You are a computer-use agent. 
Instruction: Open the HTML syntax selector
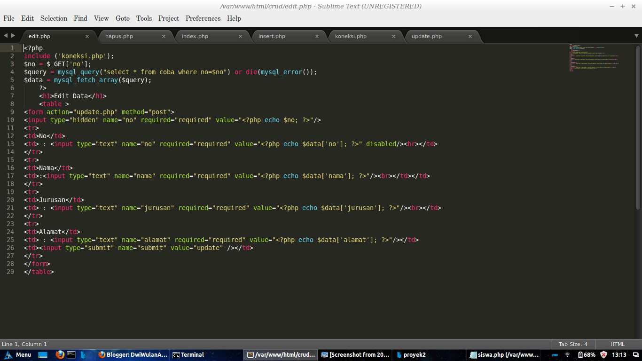point(617,344)
